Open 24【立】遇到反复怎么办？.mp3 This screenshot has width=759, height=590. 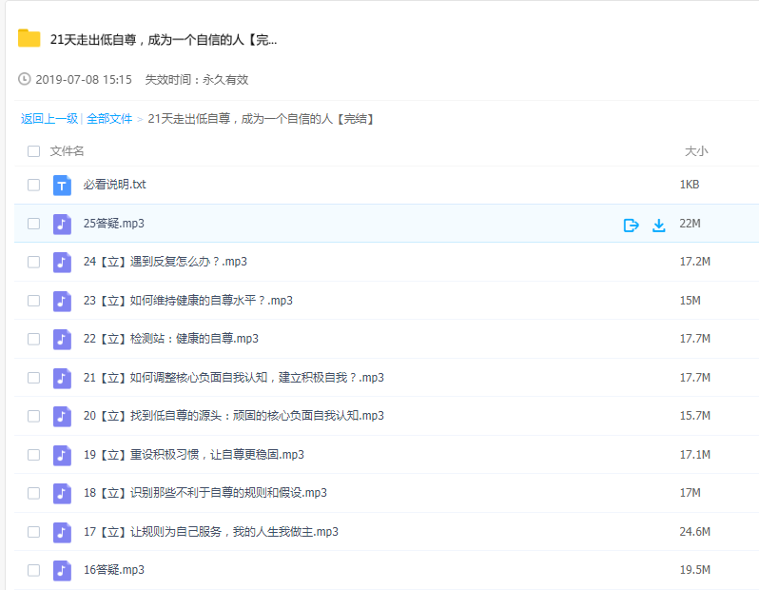[165, 262]
